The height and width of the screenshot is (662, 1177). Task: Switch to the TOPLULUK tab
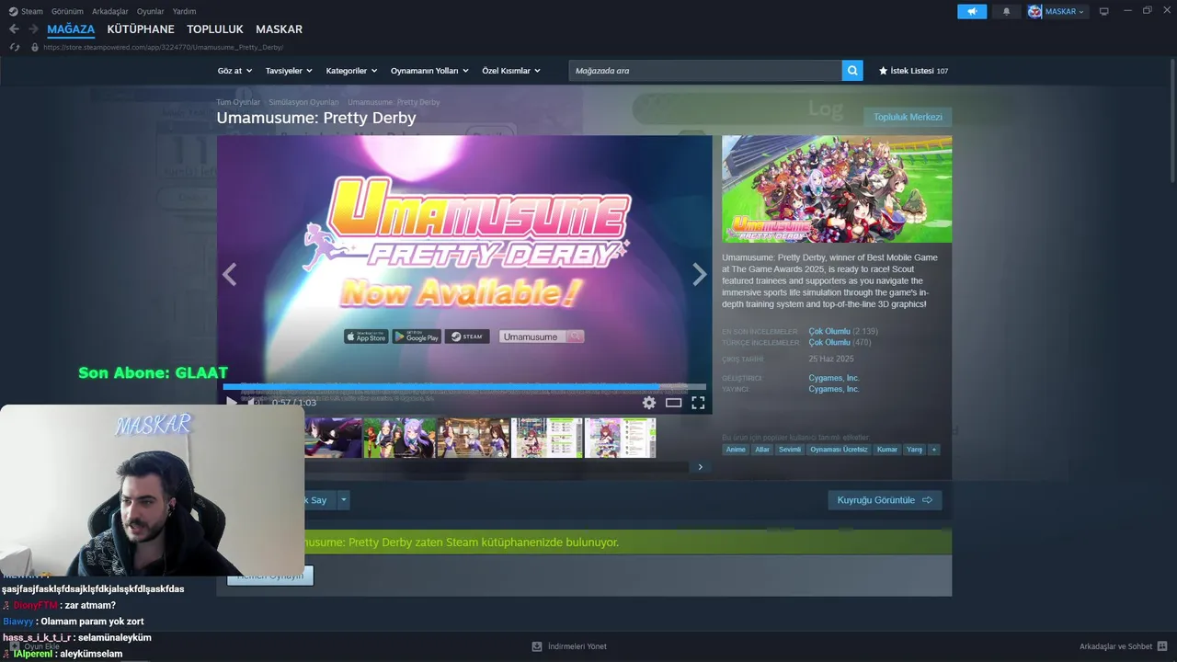click(x=215, y=29)
